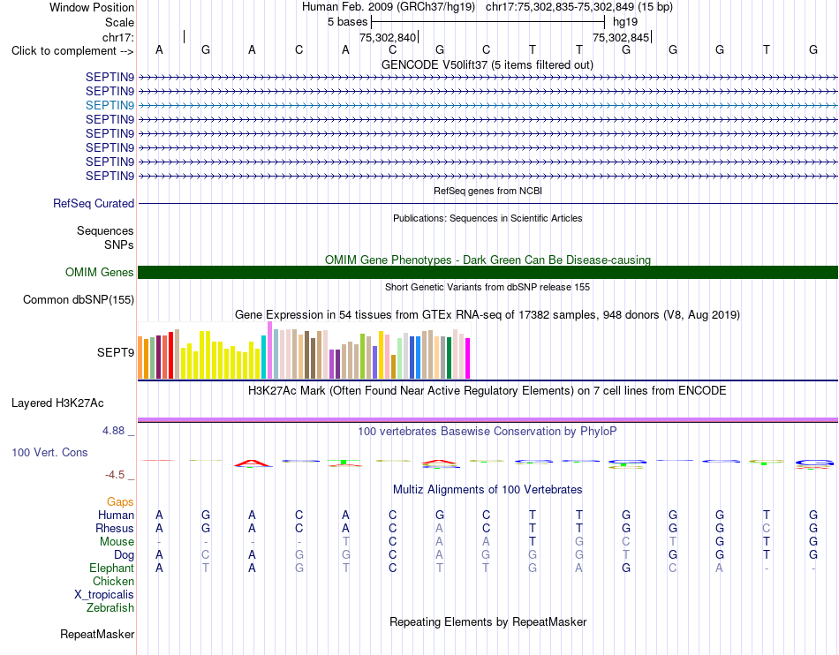Select the Rhesus species row label
839x655 pixels.
point(115,528)
